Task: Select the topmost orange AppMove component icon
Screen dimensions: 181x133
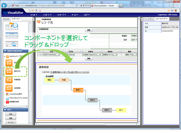Action: [x=9, y=63]
